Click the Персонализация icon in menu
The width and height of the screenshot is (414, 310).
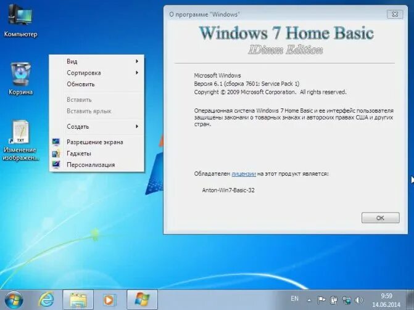point(56,165)
